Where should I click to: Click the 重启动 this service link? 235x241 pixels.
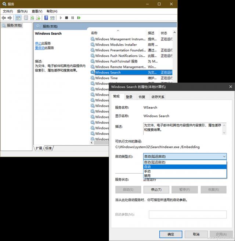(40, 48)
